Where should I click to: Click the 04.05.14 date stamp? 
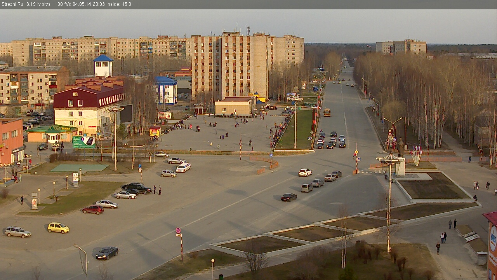tap(82, 4)
